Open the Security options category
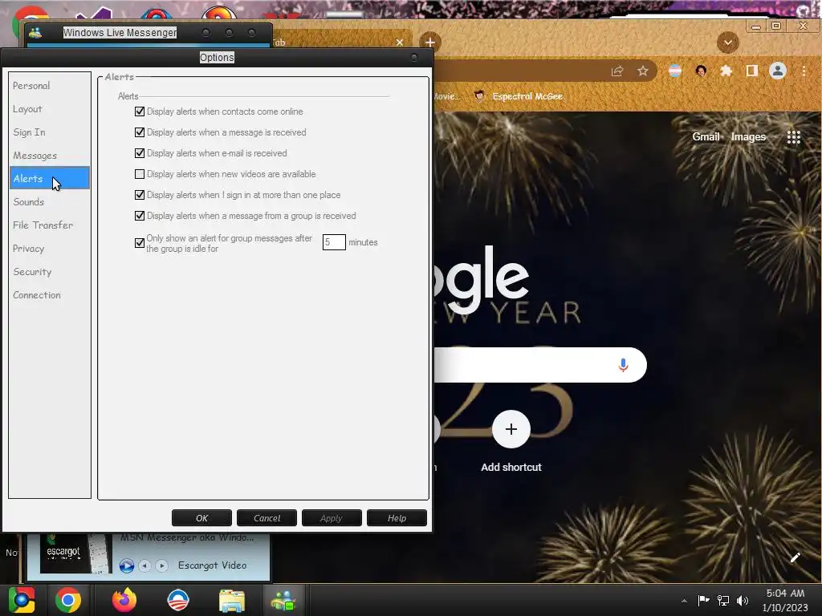 [x=49, y=272]
